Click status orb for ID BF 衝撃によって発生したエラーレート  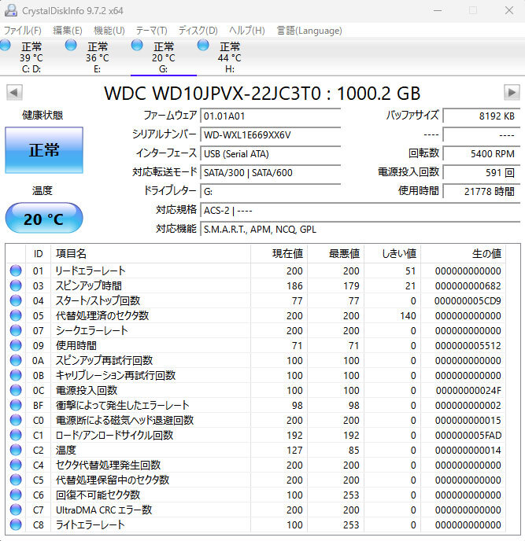click(16, 406)
